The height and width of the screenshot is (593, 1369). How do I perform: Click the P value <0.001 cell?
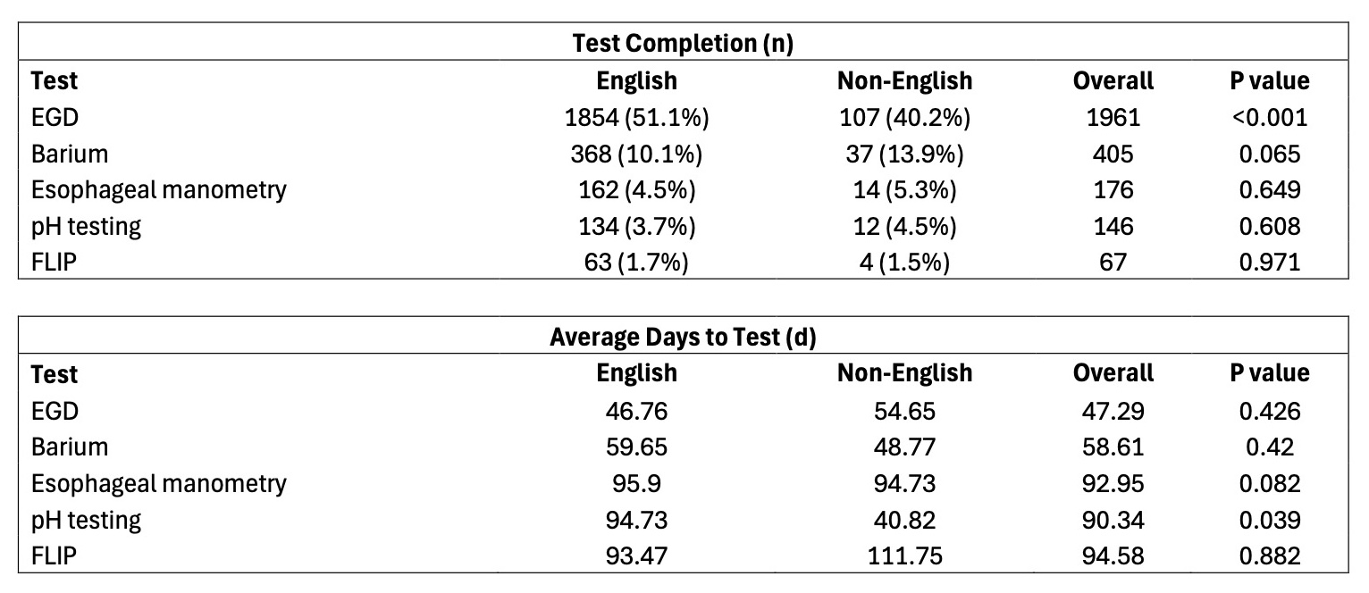tap(1269, 117)
